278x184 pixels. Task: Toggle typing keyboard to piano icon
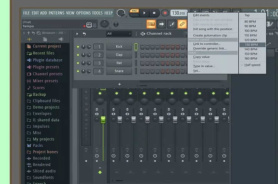(x=151, y=24)
